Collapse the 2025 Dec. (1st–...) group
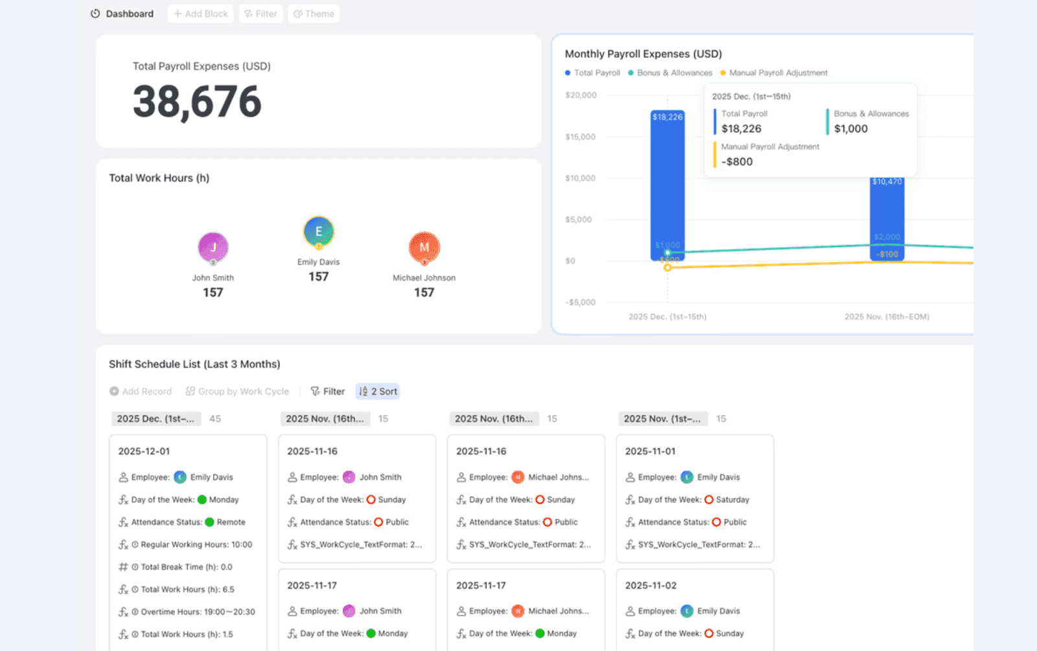Screen dimensions: 1037x651 point(156,419)
